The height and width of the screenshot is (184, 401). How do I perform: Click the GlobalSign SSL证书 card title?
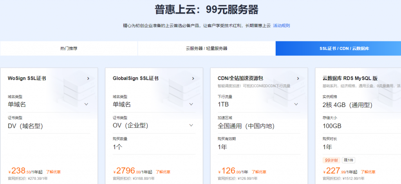pos(135,79)
